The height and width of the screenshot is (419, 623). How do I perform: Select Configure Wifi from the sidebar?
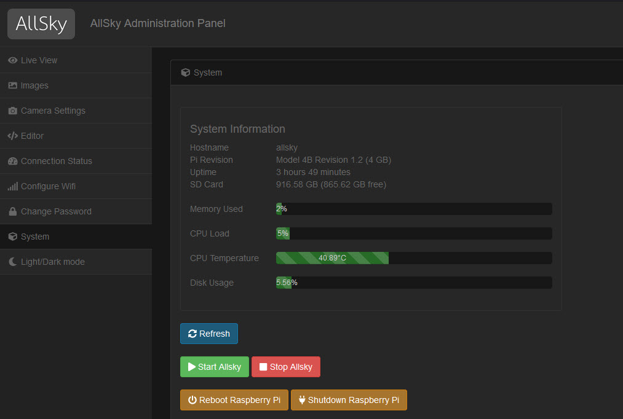(x=48, y=186)
